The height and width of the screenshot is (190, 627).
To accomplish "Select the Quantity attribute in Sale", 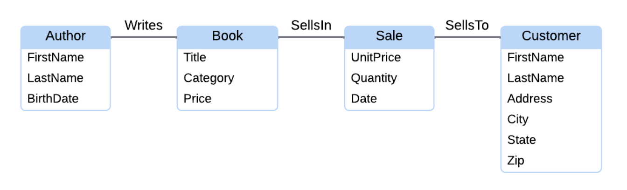I will 374,78.
